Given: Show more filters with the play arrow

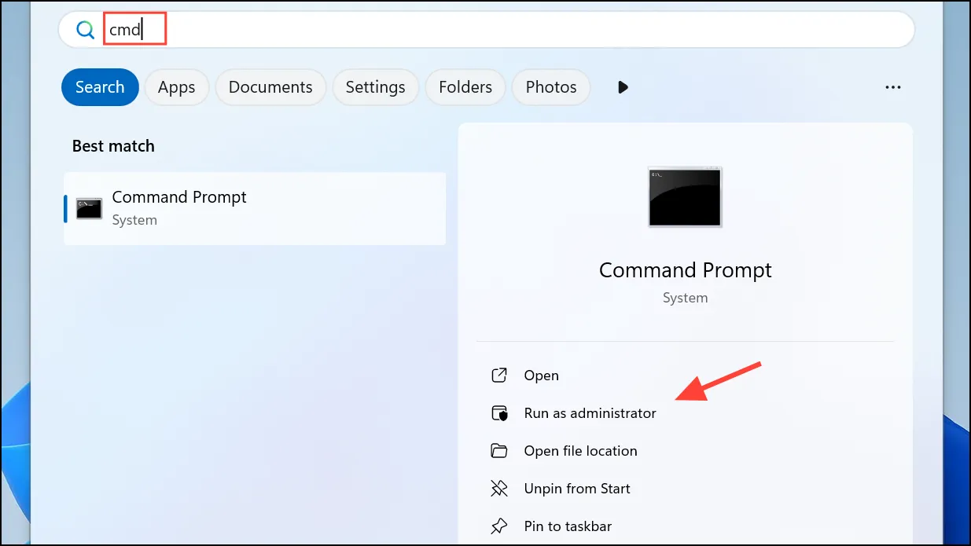Looking at the screenshot, I should pos(623,87).
